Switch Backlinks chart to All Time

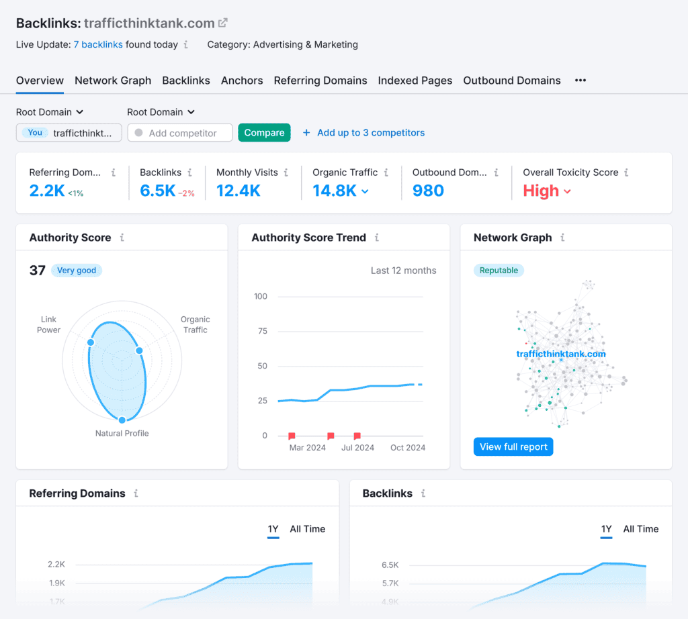[640, 529]
